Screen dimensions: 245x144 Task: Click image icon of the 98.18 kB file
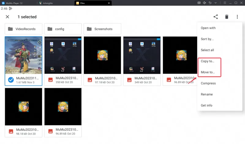click(x=11, y=131)
